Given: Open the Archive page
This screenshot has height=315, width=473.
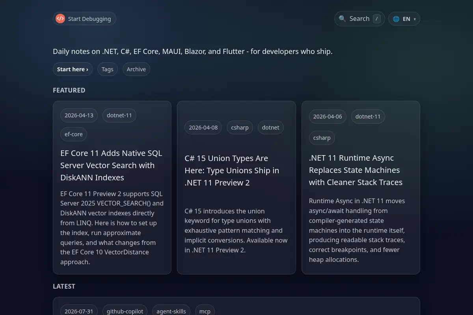Looking at the screenshot, I should 136,69.
